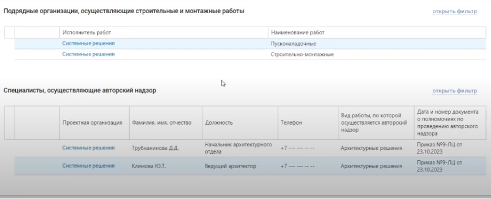Image resolution: width=491 pixels, height=199 pixels.
Task: Click Приказ №9-ЛЦ in Трубчанинова row
Action: 440,148
